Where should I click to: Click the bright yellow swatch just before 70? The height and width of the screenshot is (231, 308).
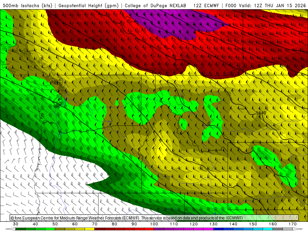pos(90,229)
